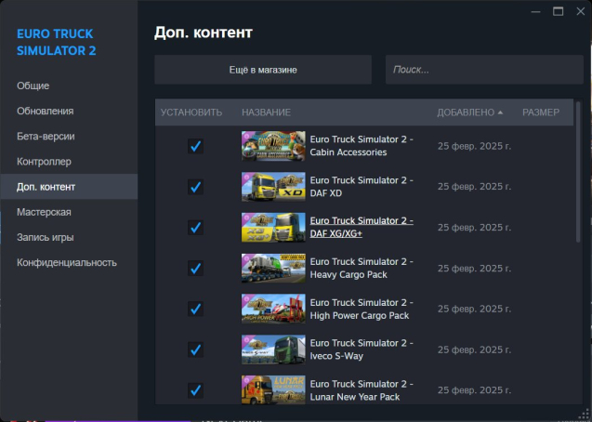Minimize the properties window

pyautogui.click(x=535, y=12)
